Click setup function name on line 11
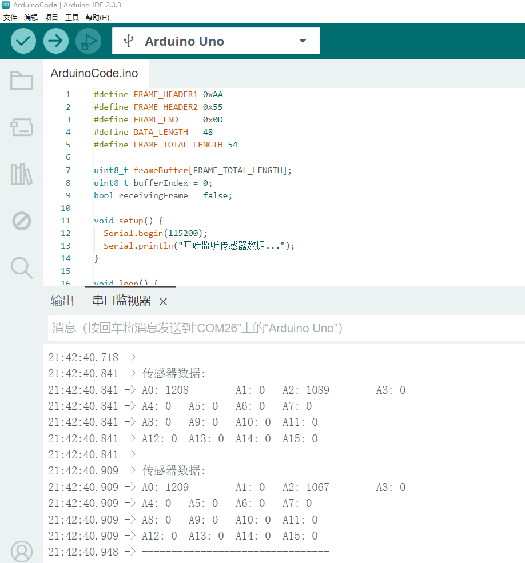This screenshot has height=563, width=525. pos(131,221)
